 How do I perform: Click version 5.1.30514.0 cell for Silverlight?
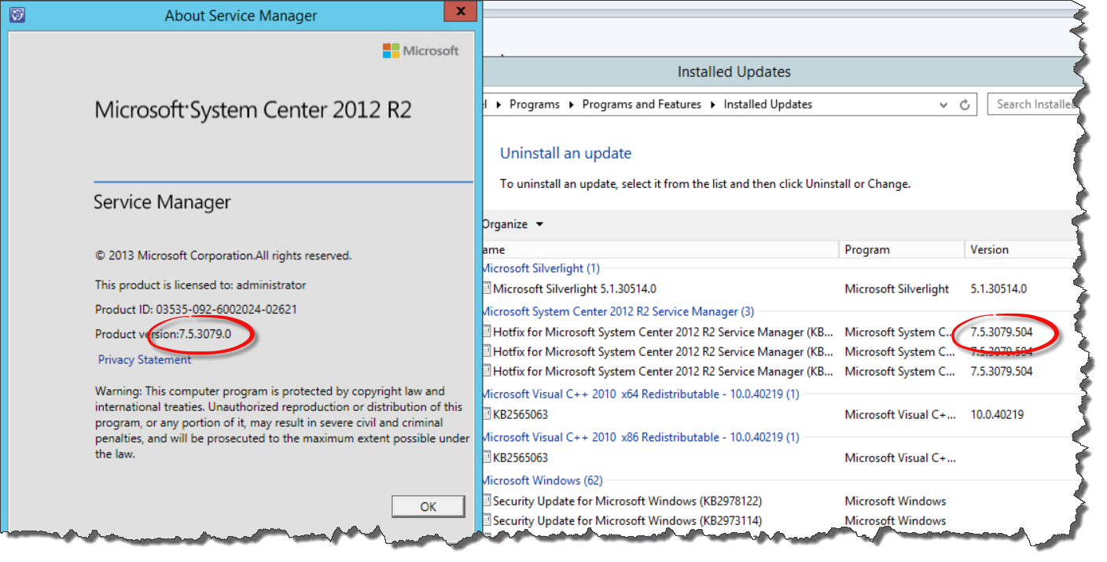pos(999,288)
